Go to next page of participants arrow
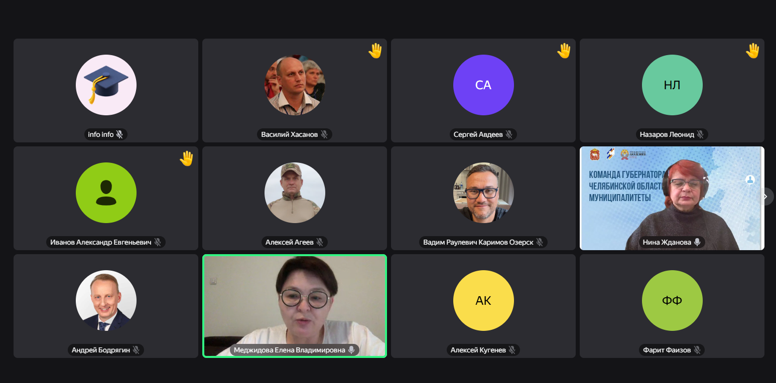Image resolution: width=776 pixels, height=383 pixels. click(x=765, y=197)
